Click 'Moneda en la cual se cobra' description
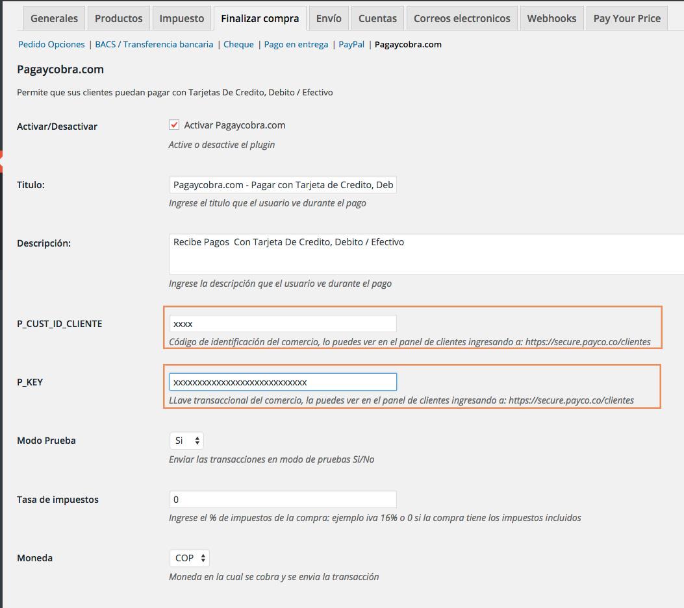 274,577
